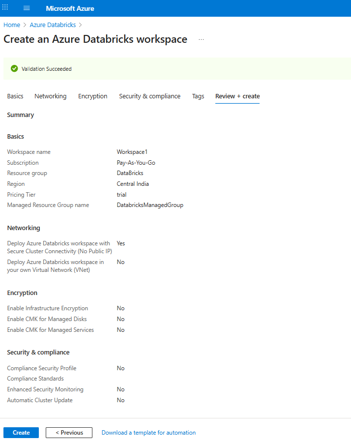
Task: Download a template for automation
Action: tap(148, 433)
